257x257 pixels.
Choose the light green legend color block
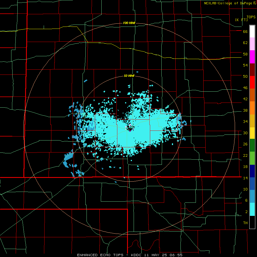tap(252, 158)
